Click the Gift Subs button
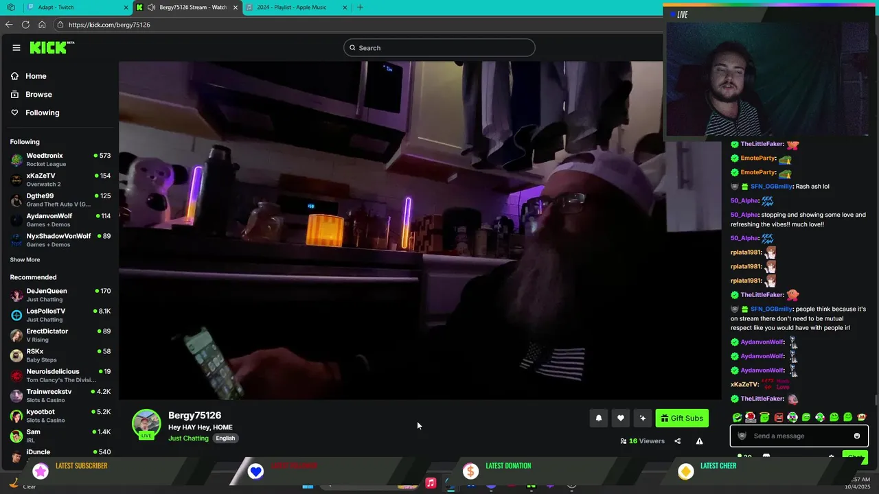This screenshot has width=879, height=494. [x=682, y=418]
